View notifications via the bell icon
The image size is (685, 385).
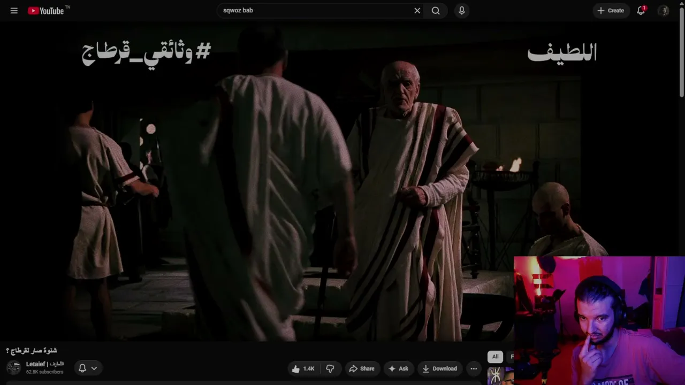click(x=641, y=11)
